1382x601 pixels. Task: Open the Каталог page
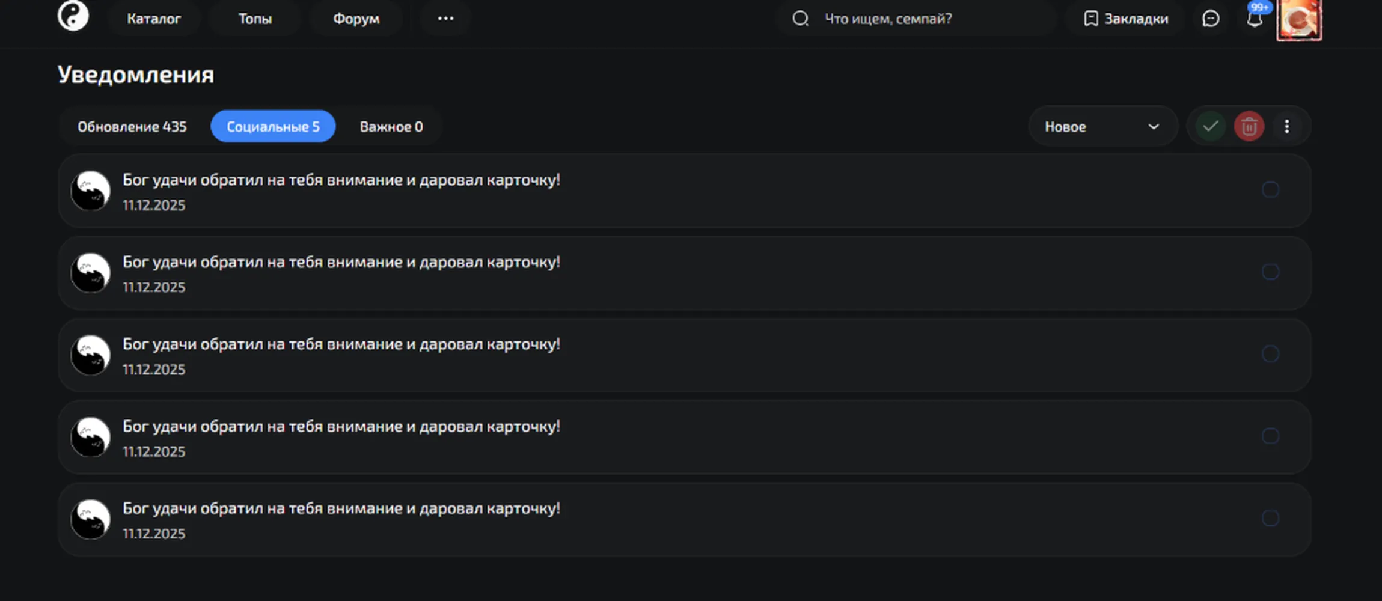click(x=154, y=19)
